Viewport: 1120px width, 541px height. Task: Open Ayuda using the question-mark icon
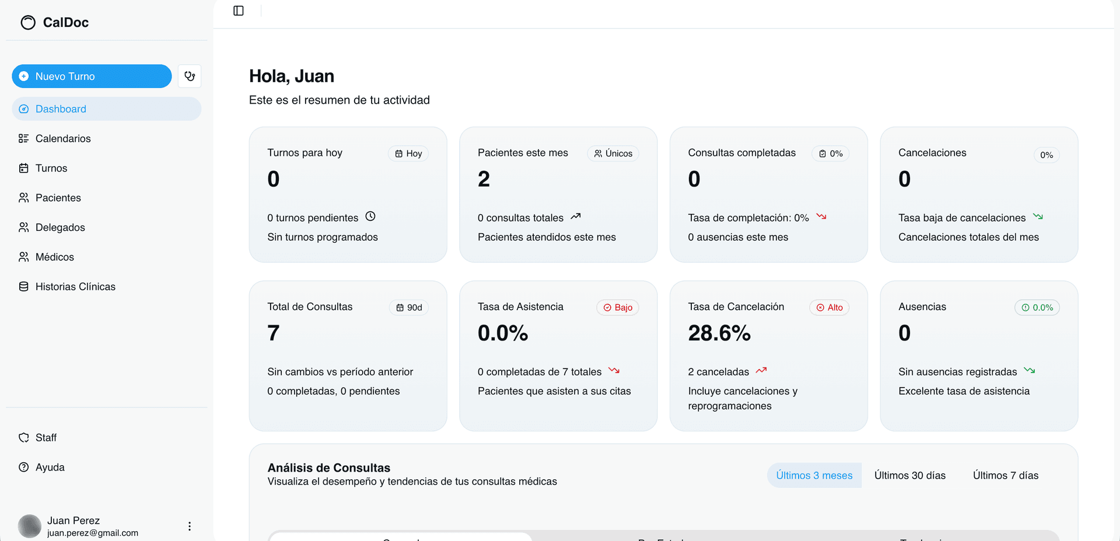coord(23,467)
